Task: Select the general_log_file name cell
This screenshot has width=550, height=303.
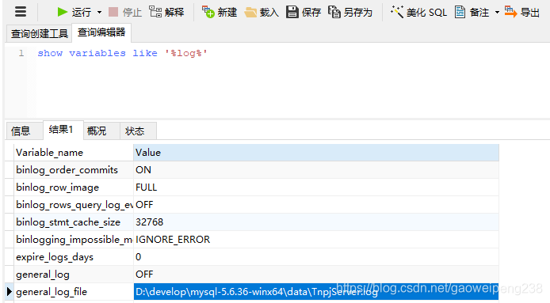Action: pos(74,292)
